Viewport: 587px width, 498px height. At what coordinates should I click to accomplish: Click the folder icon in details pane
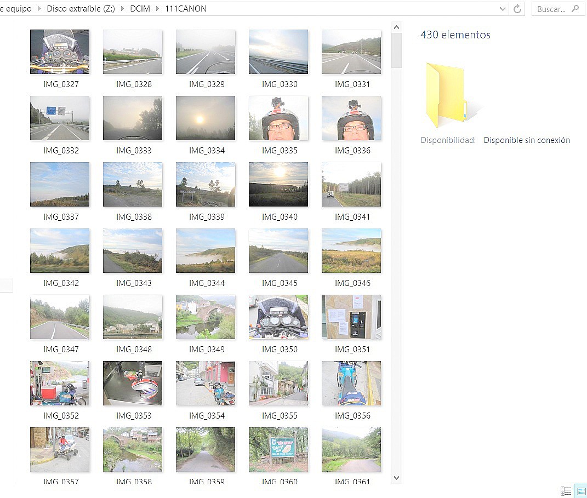click(x=447, y=95)
